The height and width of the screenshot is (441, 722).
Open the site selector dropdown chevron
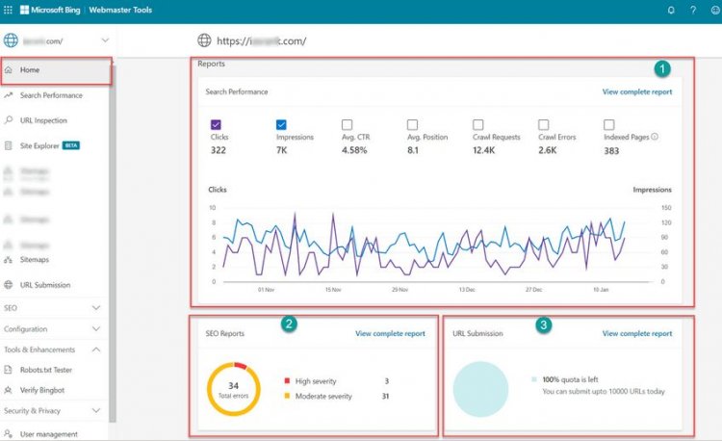point(105,40)
